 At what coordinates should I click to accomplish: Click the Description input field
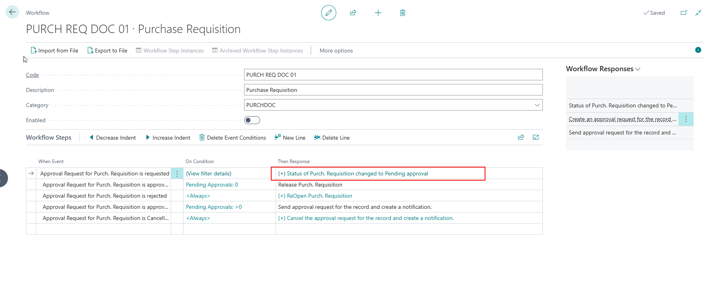(x=393, y=90)
